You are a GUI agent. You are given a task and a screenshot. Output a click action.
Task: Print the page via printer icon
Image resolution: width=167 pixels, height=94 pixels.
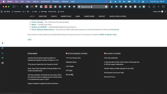tap(3, 63)
